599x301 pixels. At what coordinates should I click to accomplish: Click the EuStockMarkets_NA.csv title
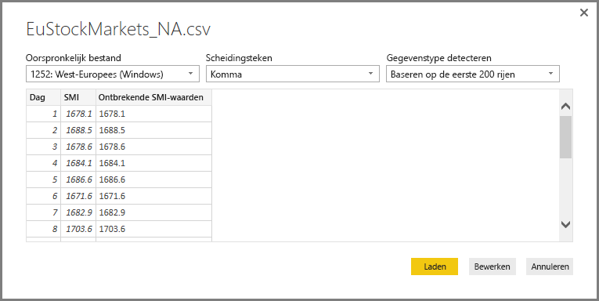pos(118,30)
